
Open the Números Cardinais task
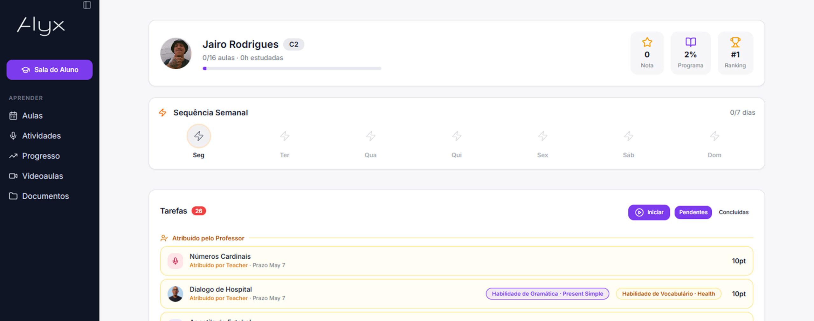tap(457, 261)
